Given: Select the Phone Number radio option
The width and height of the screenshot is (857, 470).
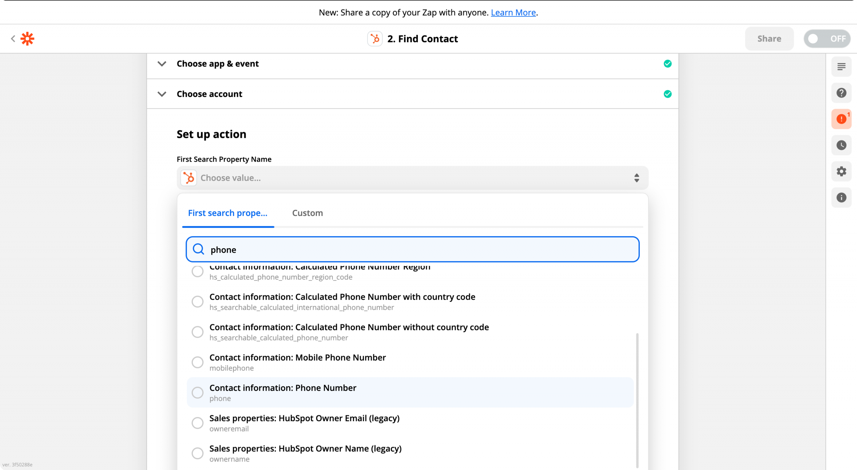Looking at the screenshot, I should coord(198,392).
